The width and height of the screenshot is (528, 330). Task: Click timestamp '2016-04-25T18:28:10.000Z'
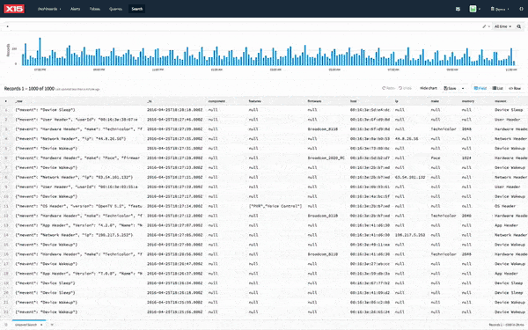175,110
